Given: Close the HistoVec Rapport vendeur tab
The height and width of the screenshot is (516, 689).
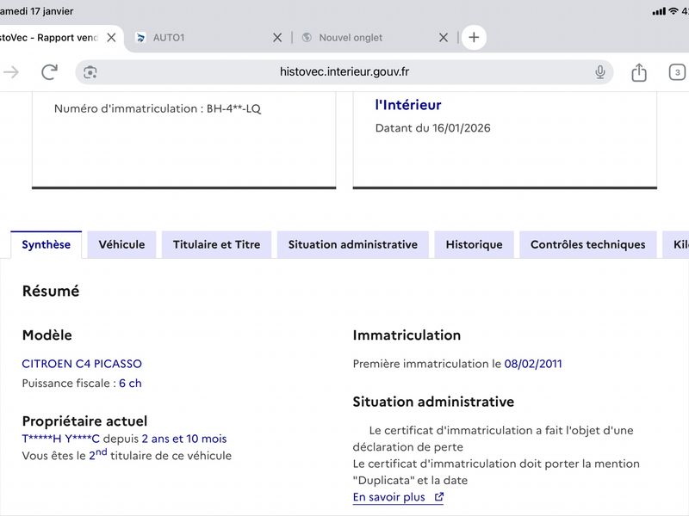Looking at the screenshot, I should point(111,38).
